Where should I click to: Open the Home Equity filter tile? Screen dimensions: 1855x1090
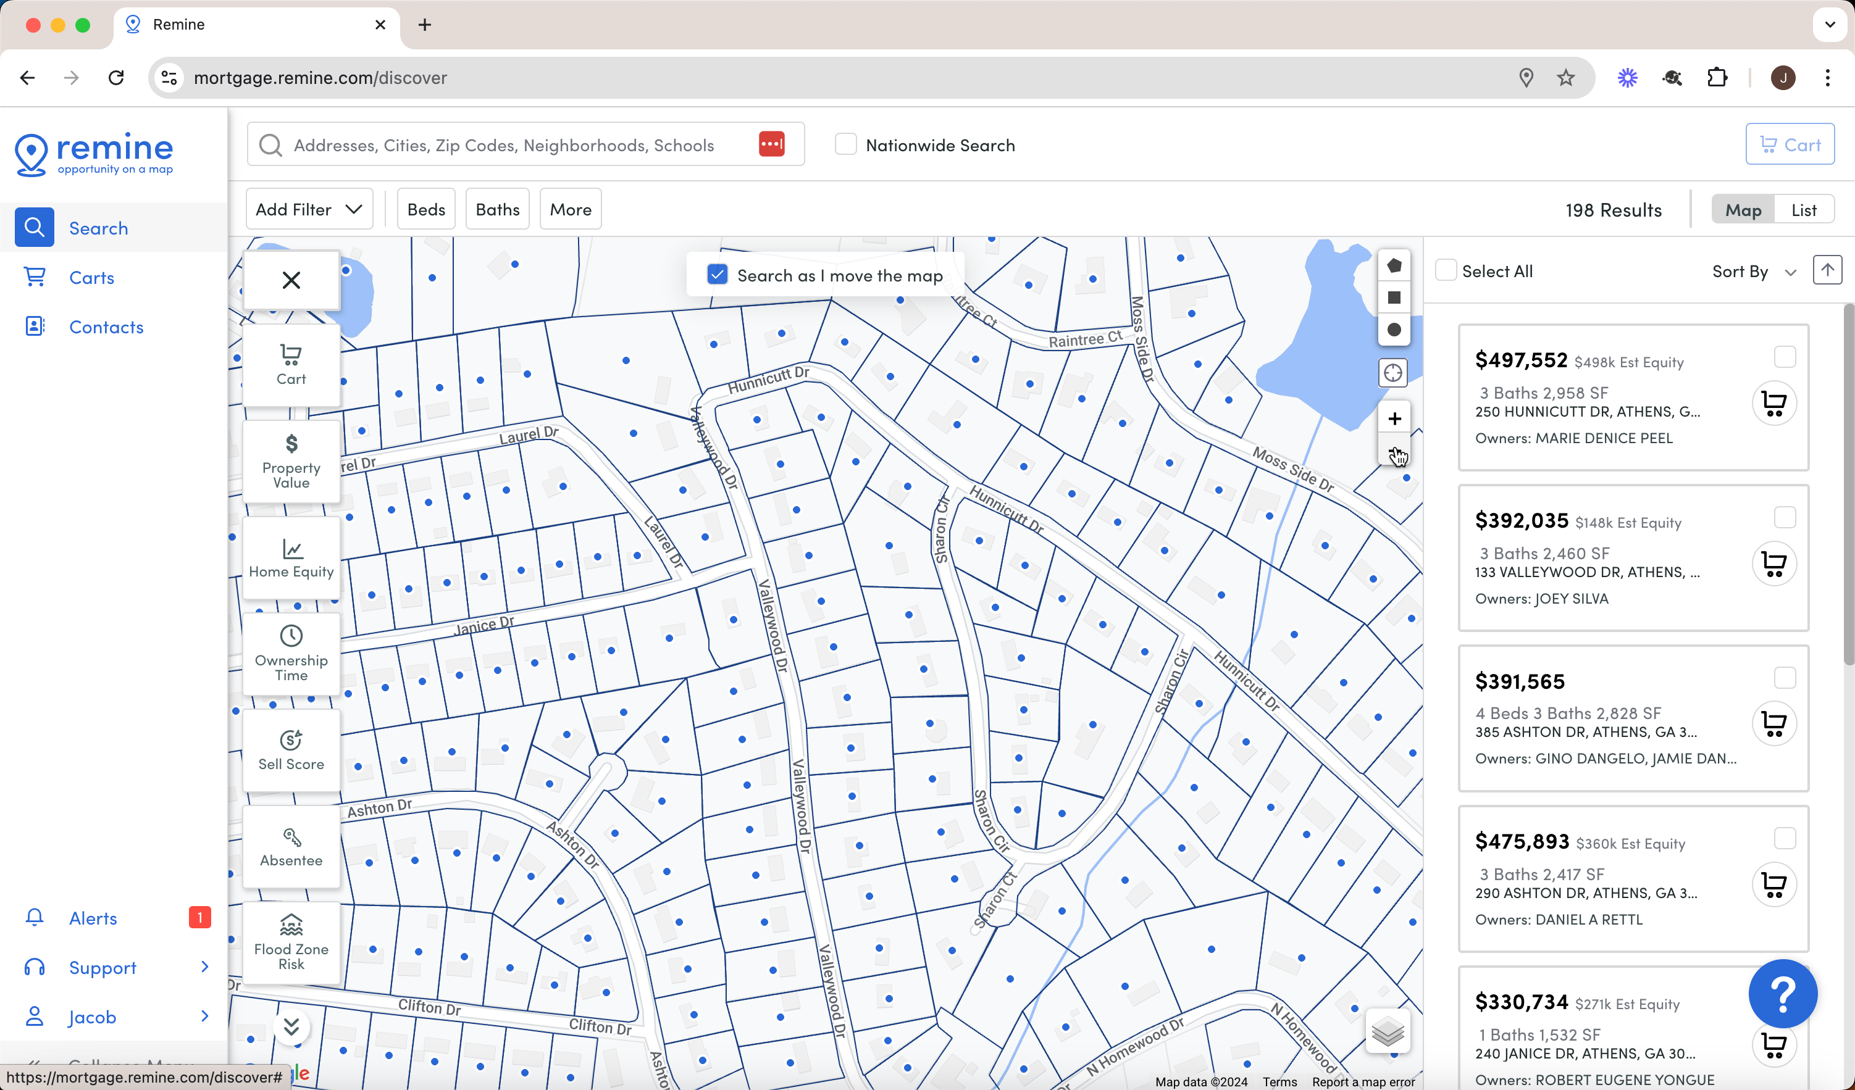click(x=291, y=558)
